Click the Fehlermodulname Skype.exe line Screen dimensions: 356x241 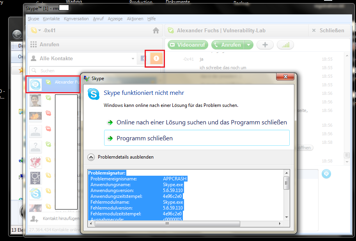(137, 202)
